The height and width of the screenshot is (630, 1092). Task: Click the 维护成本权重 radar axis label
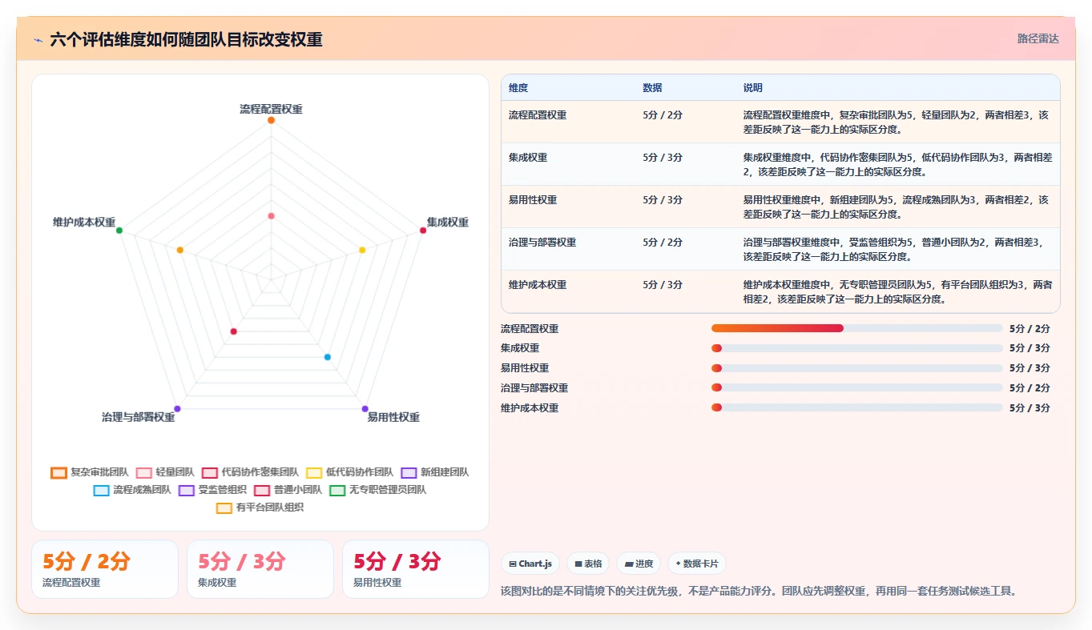pos(84,223)
